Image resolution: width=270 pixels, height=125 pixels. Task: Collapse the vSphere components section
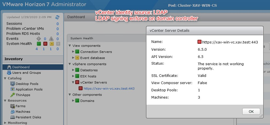click(x=70, y=64)
